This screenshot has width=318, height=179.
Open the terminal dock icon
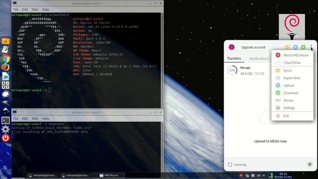[5, 120]
